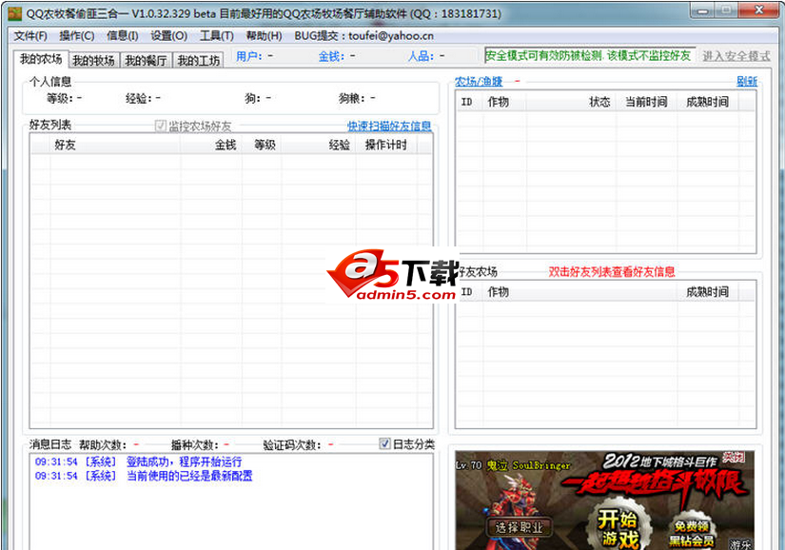This screenshot has width=785, height=550.
Task: Click BUG提交 email menu entry
Action: coord(364,36)
